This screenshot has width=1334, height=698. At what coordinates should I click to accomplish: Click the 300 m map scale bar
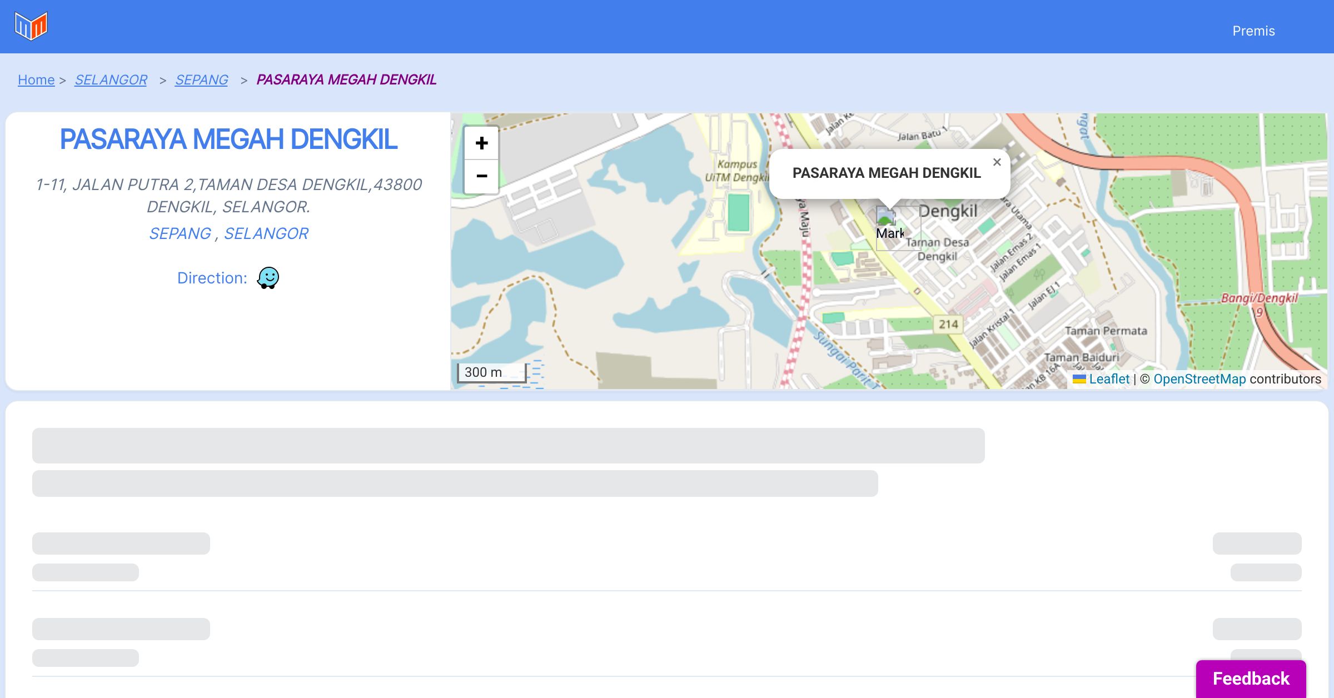[x=491, y=372]
